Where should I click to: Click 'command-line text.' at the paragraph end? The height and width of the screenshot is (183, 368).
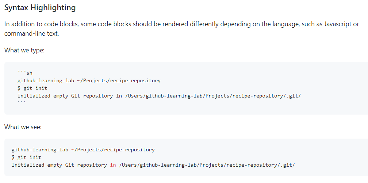[31, 33]
